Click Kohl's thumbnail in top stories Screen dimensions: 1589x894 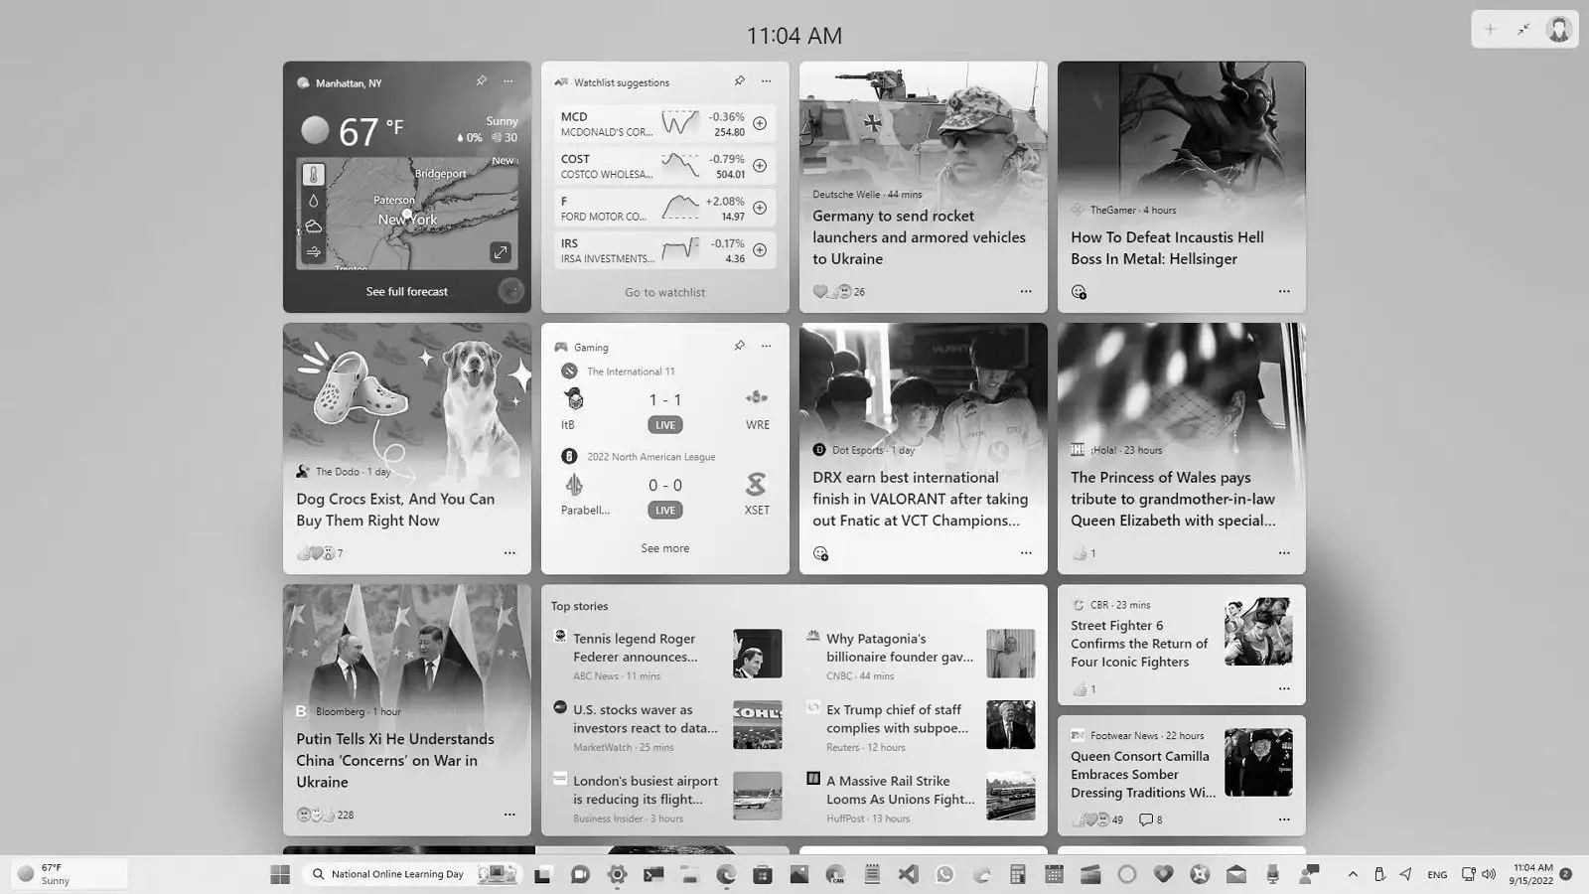758,725
